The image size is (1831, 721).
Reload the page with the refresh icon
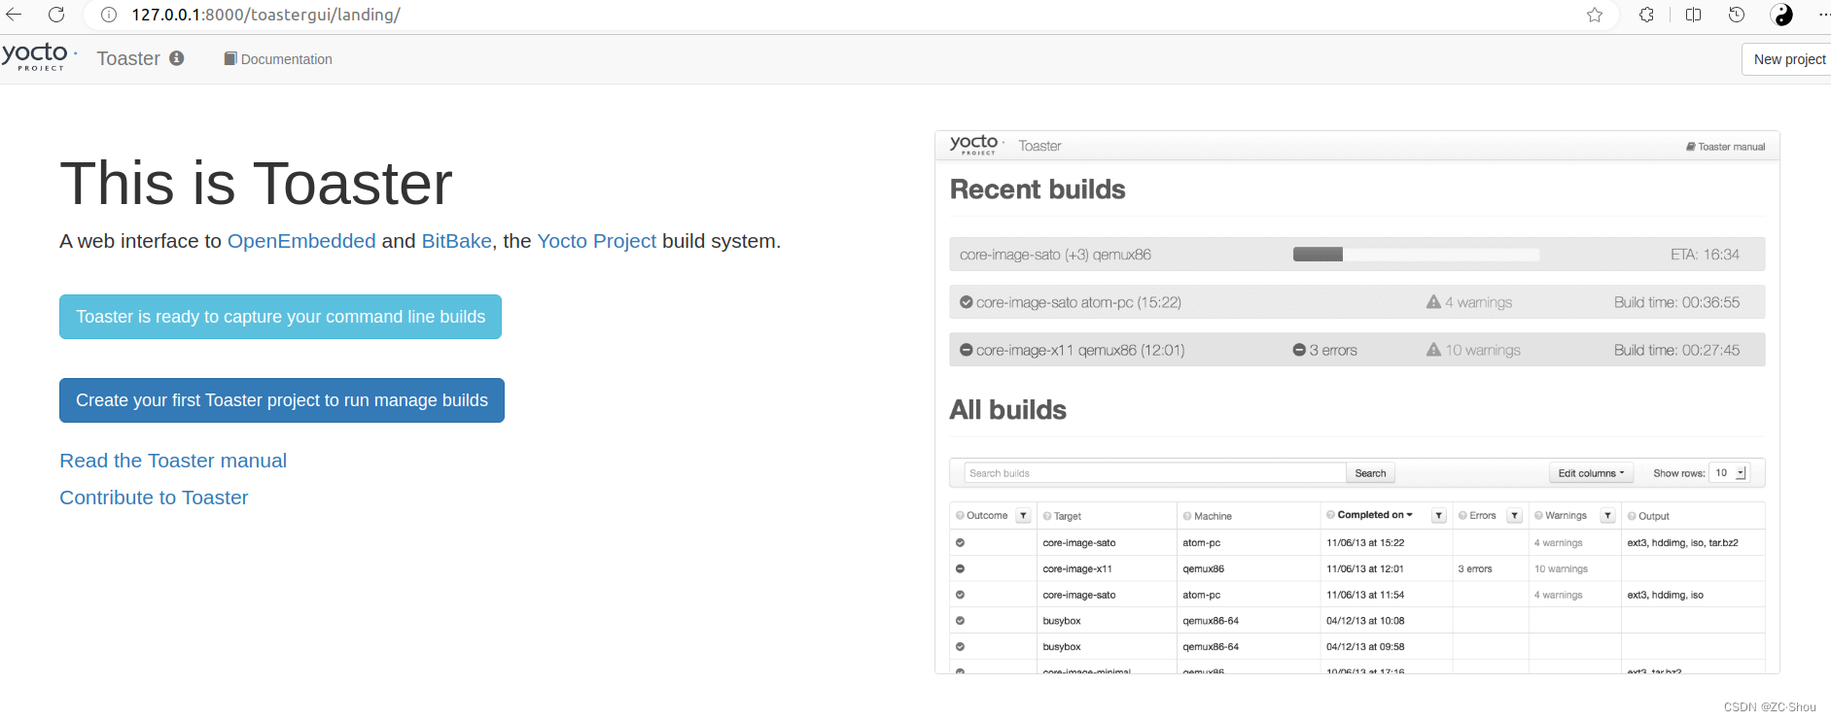(x=56, y=15)
